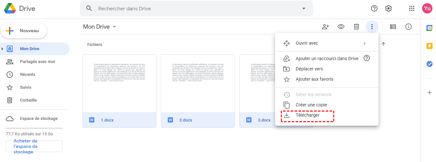Open search options dropdown arrow
The height and width of the screenshot is (162, 436).
pyautogui.click(x=303, y=8)
